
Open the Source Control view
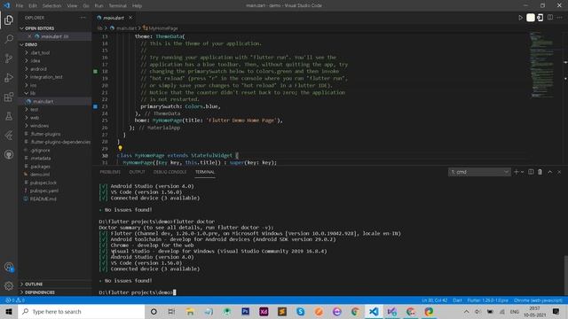[9, 58]
